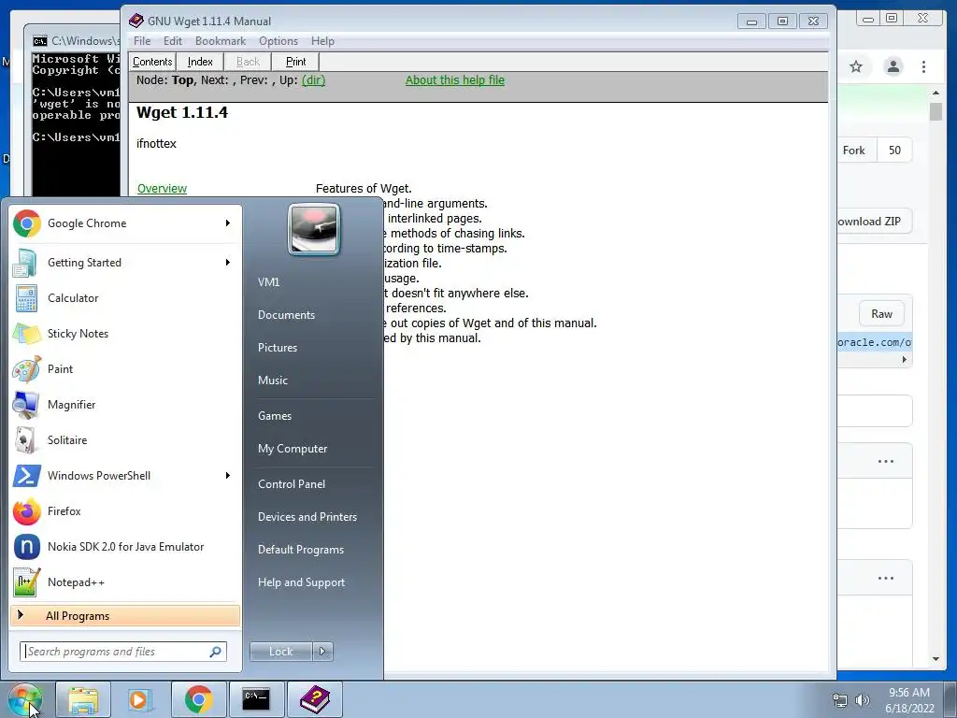957x718 pixels.
Task: Click the search magnifier icon in Start menu
Action: 215,652
